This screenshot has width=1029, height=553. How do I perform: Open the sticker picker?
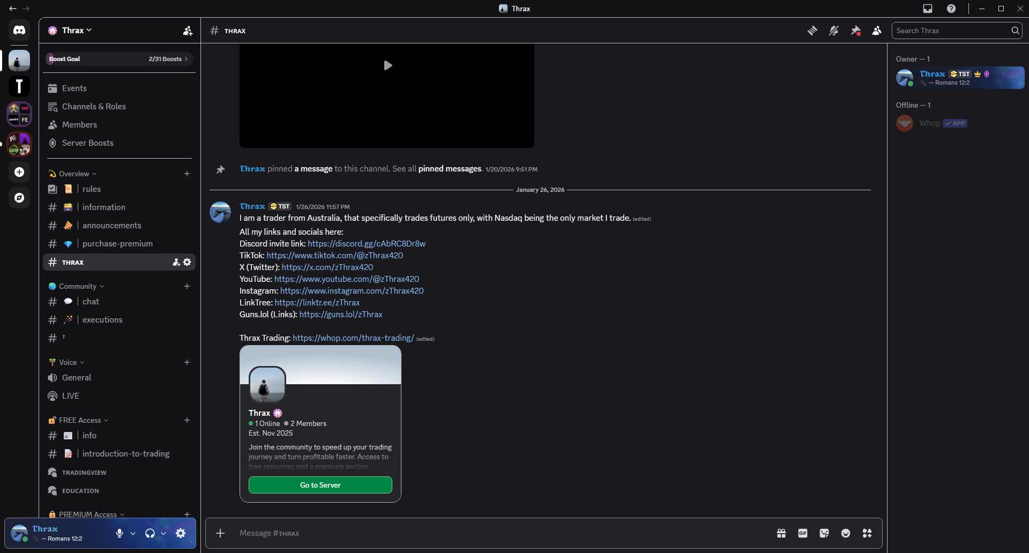pyautogui.click(x=824, y=533)
